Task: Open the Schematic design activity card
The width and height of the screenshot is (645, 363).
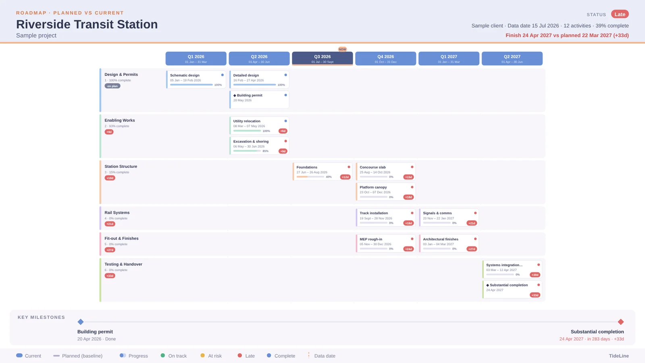Action: click(x=196, y=79)
